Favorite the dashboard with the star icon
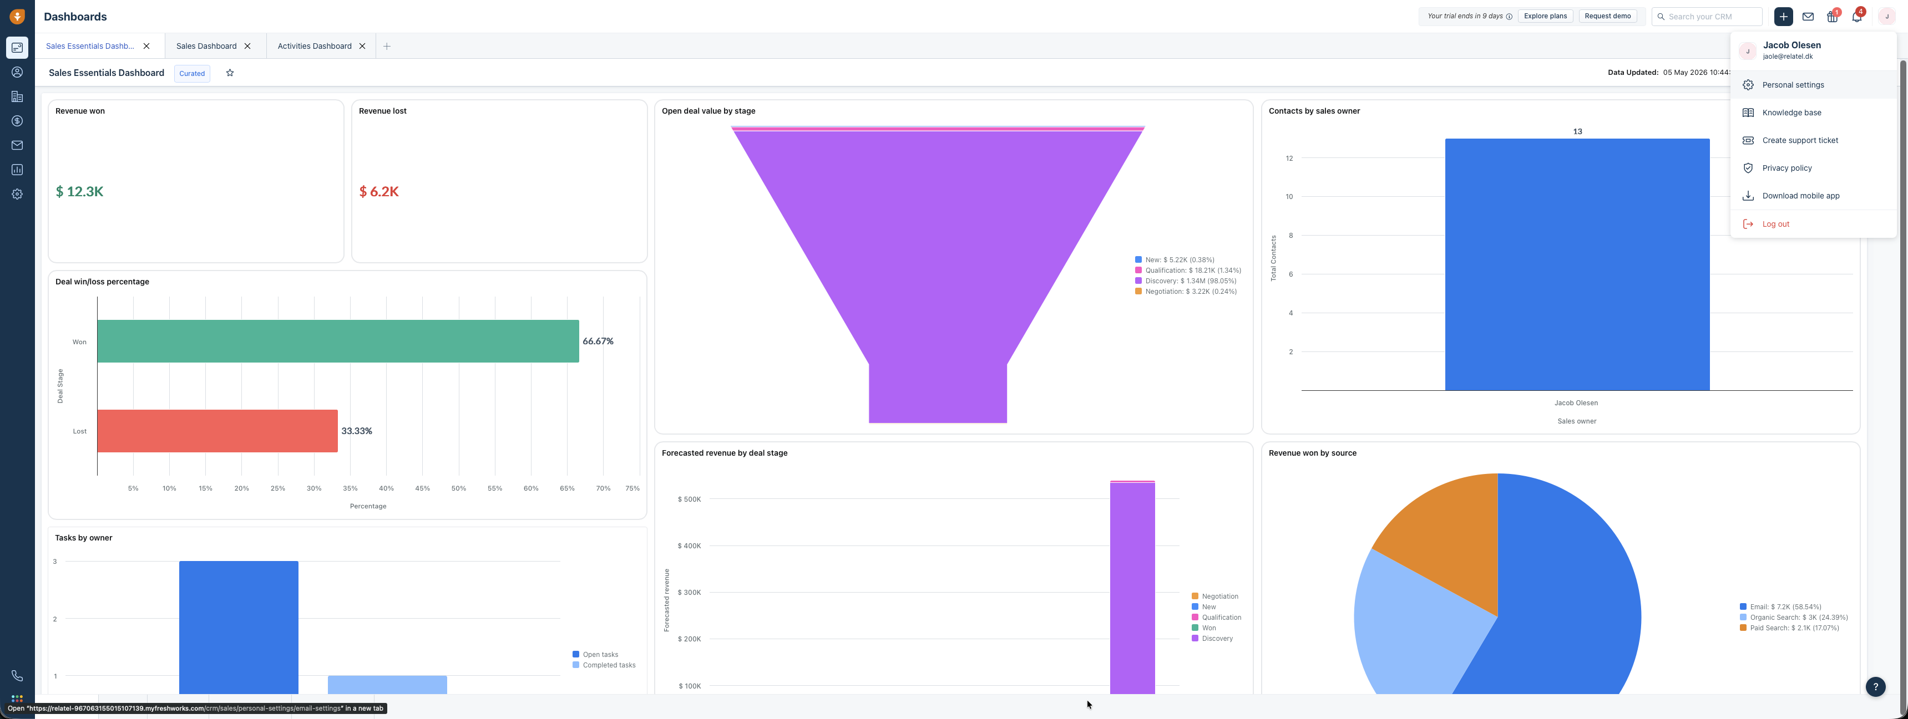Screen dimensions: 1908x719 [230, 73]
